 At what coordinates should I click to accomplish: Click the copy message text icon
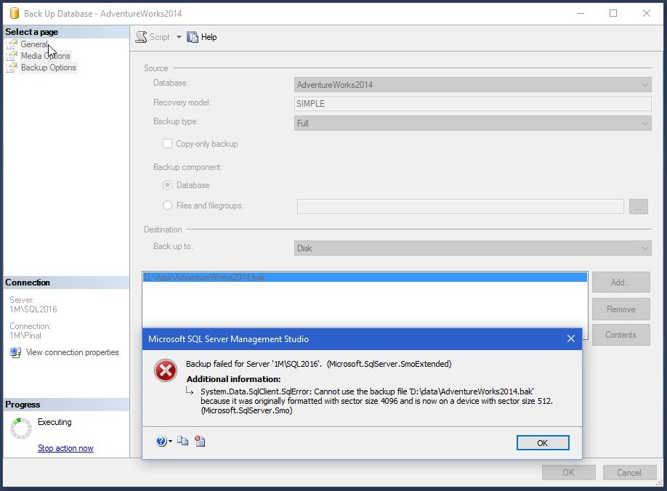(x=183, y=441)
